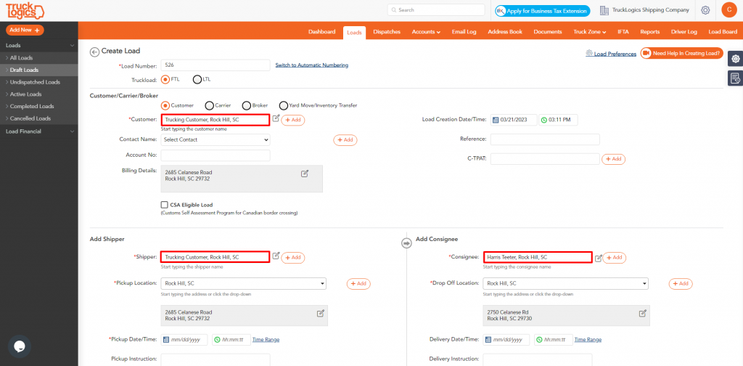The image size is (743, 366).
Task: Click Need Help In Creating Load button
Action: click(682, 53)
